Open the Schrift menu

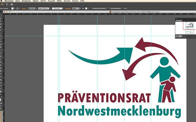point(43,1)
